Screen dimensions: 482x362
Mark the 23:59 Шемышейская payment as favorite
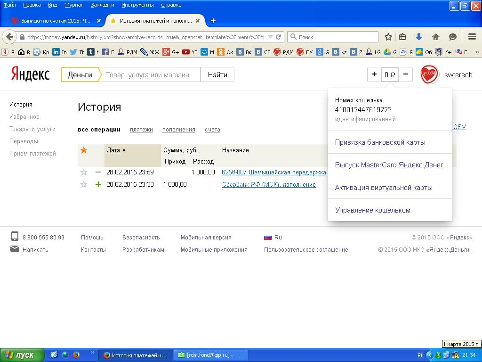84,173
